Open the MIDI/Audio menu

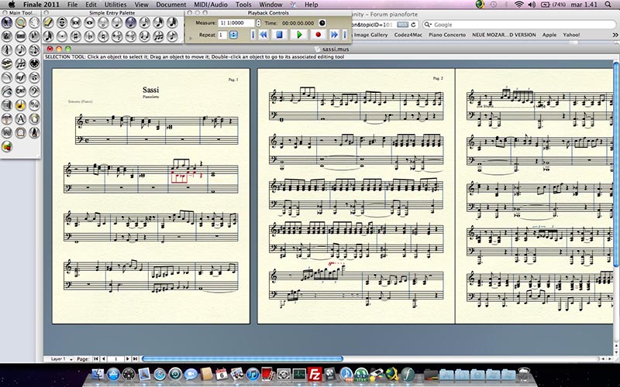210,5
